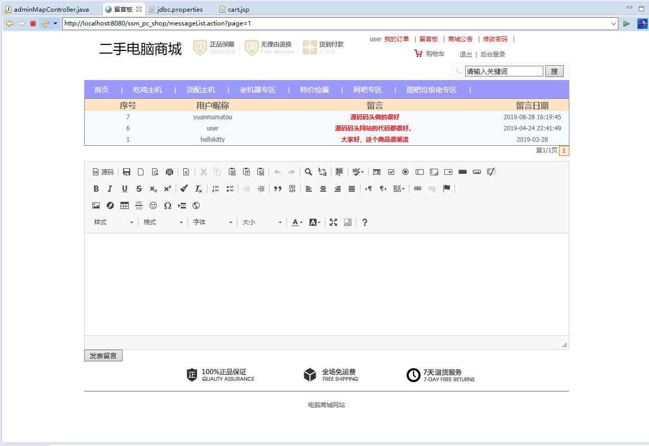Toggle italic formatting
The height and width of the screenshot is (446, 649).
[x=109, y=189]
